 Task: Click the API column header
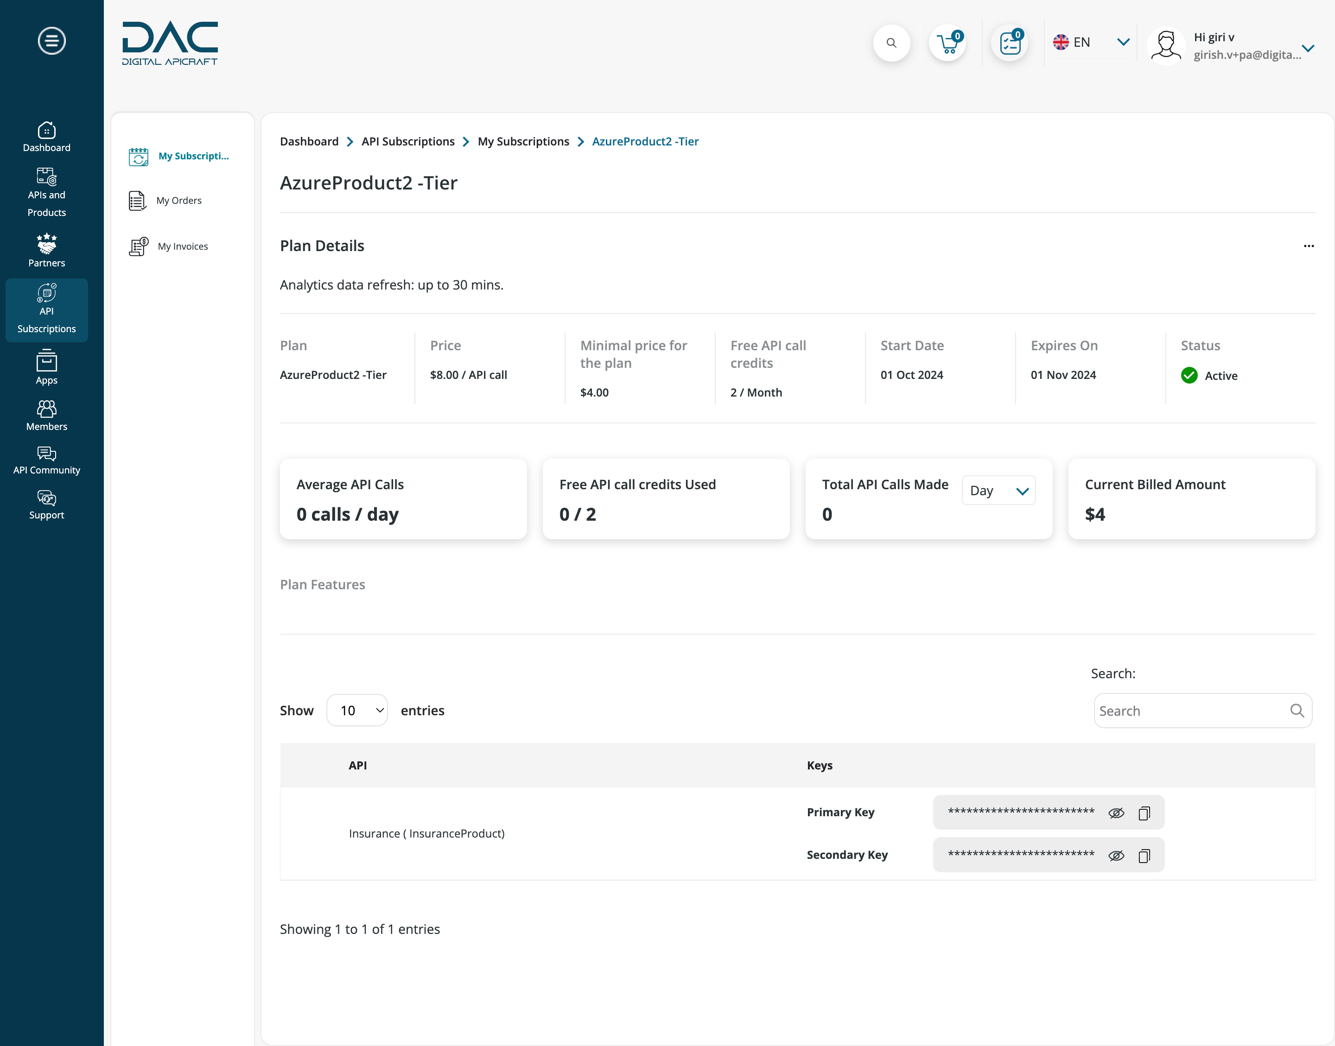[x=358, y=766]
